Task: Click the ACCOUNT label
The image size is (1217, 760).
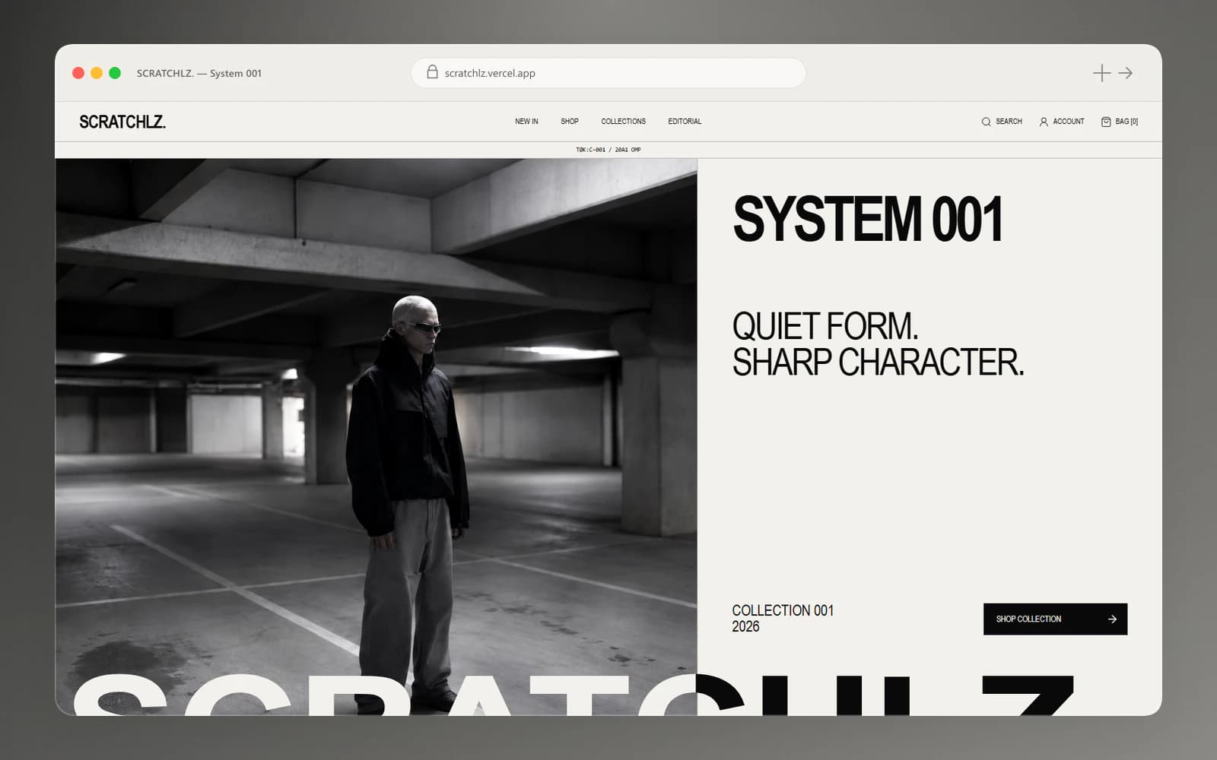Action: (1069, 122)
